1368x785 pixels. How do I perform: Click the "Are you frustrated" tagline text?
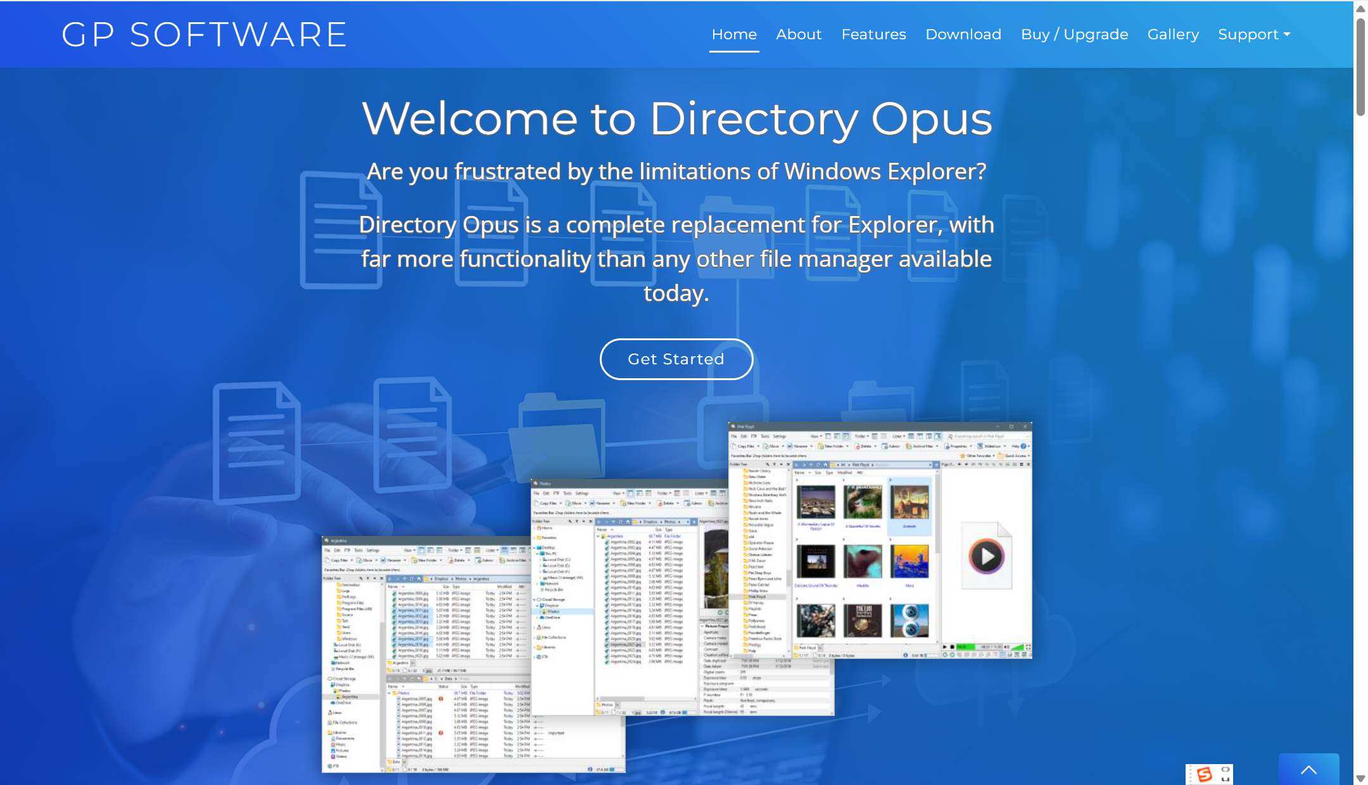pos(676,172)
